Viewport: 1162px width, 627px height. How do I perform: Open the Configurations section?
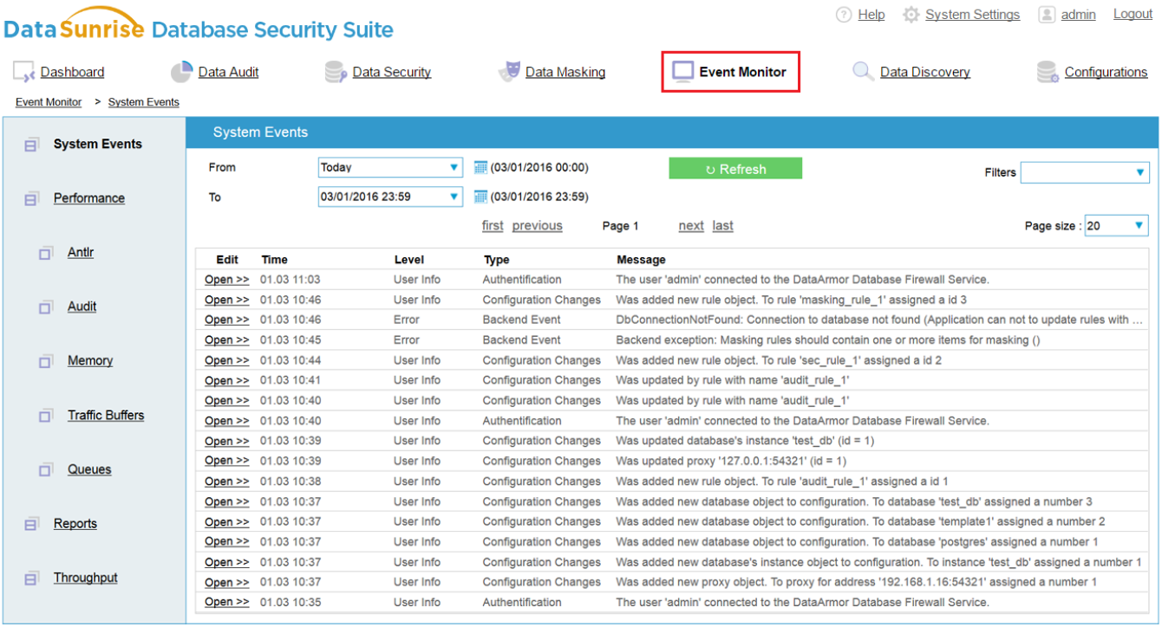pyautogui.click(x=1106, y=72)
